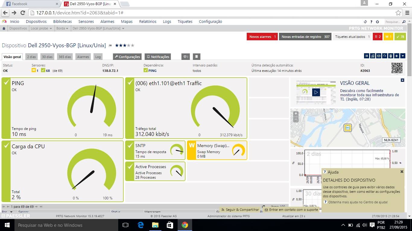
Task: Click the Chrome address bar
Action: tap(211, 13)
